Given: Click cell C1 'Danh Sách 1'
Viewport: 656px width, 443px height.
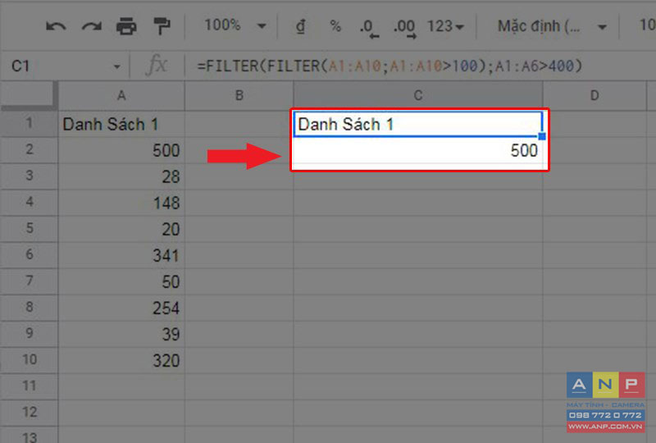Looking at the screenshot, I should click(418, 124).
